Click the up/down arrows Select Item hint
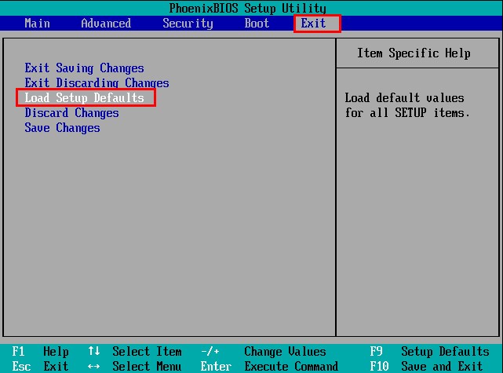This screenshot has width=503, height=373. pos(134,352)
